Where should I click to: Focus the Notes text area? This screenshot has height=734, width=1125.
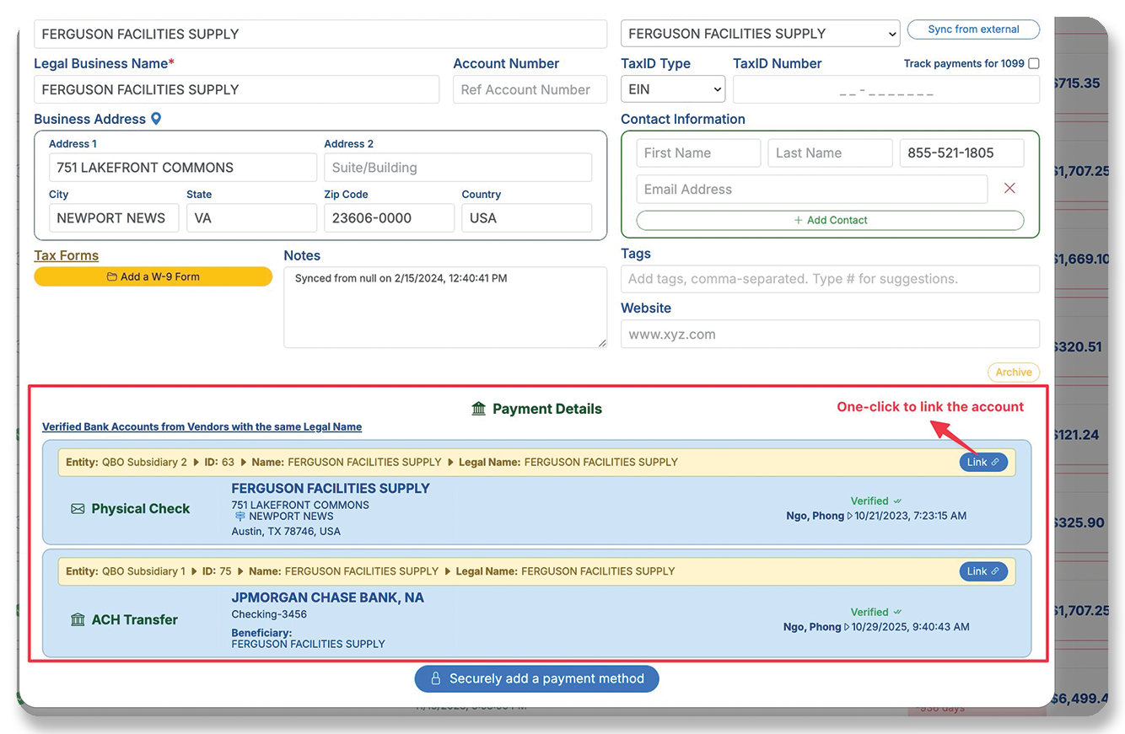[445, 307]
